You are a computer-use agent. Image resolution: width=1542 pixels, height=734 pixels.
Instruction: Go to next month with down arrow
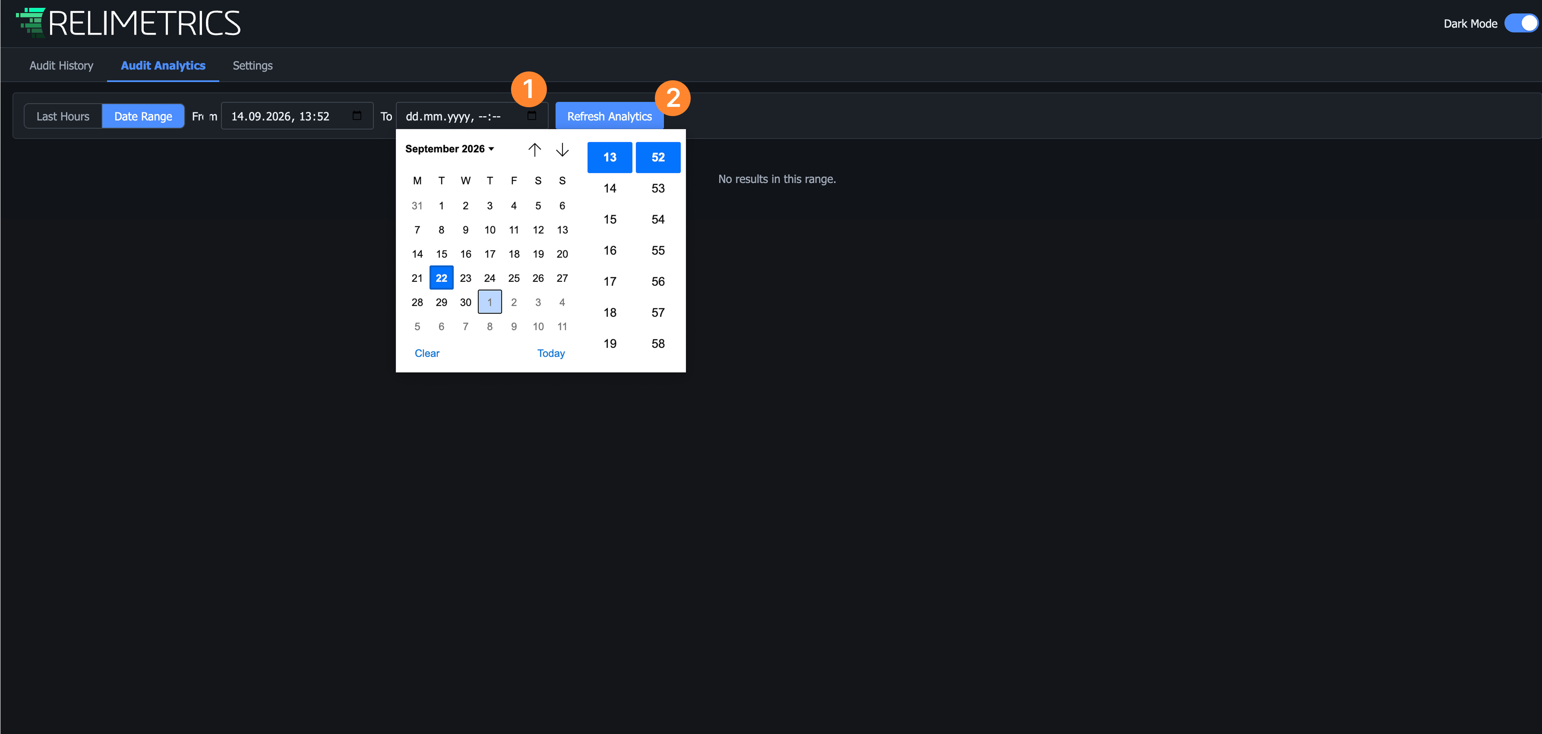point(562,149)
